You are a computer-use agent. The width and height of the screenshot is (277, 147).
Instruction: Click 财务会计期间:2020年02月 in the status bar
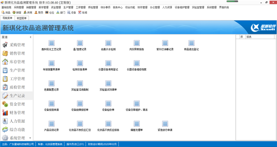[x=102, y=144]
